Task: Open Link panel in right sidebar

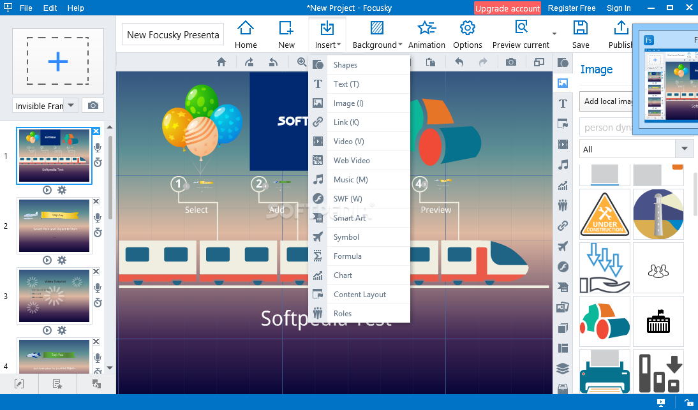Action: tap(563, 226)
